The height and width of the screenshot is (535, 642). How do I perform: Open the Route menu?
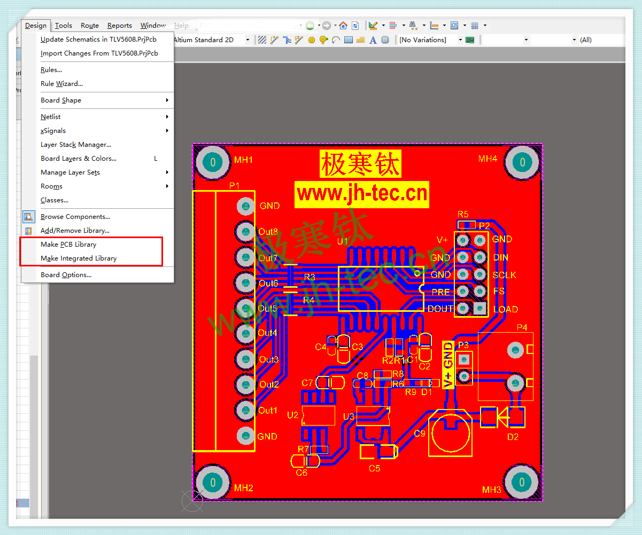point(90,26)
